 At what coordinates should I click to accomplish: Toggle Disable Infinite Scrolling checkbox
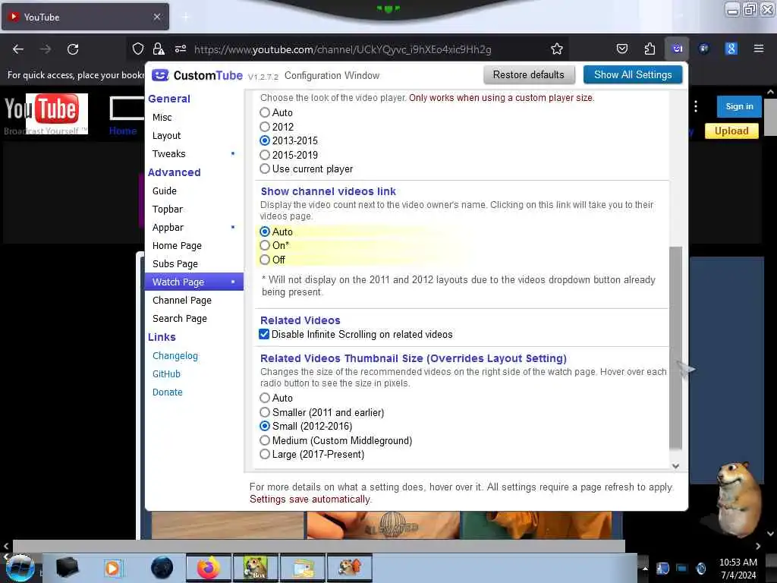[264, 335]
